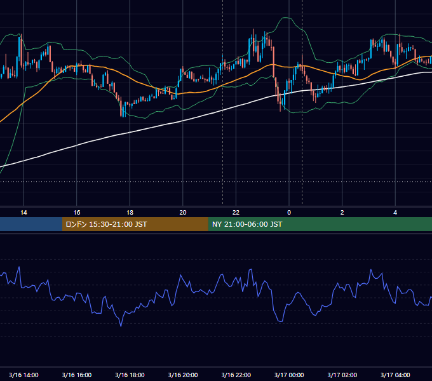Select the London 15:30-21:00 JST session band
This screenshot has height=381, width=432.
point(135,224)
